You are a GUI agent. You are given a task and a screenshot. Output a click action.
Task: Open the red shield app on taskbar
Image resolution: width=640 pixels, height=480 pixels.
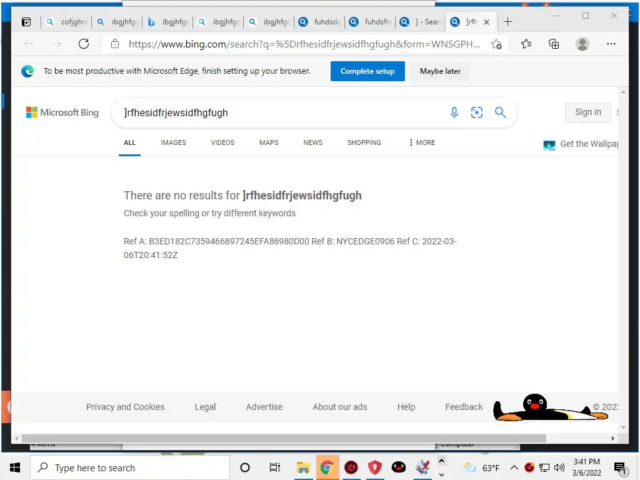tap(375, 467)
